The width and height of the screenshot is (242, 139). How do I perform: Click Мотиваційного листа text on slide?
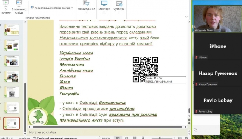click(x=81, y=120)
